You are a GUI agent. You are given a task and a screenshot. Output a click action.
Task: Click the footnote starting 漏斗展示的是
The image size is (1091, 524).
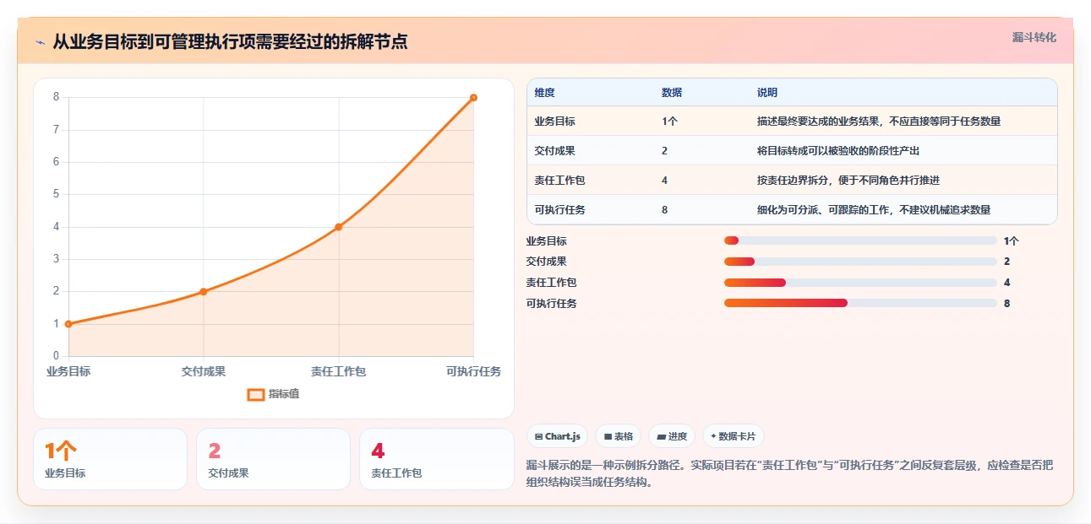click(x=790, y=474)
